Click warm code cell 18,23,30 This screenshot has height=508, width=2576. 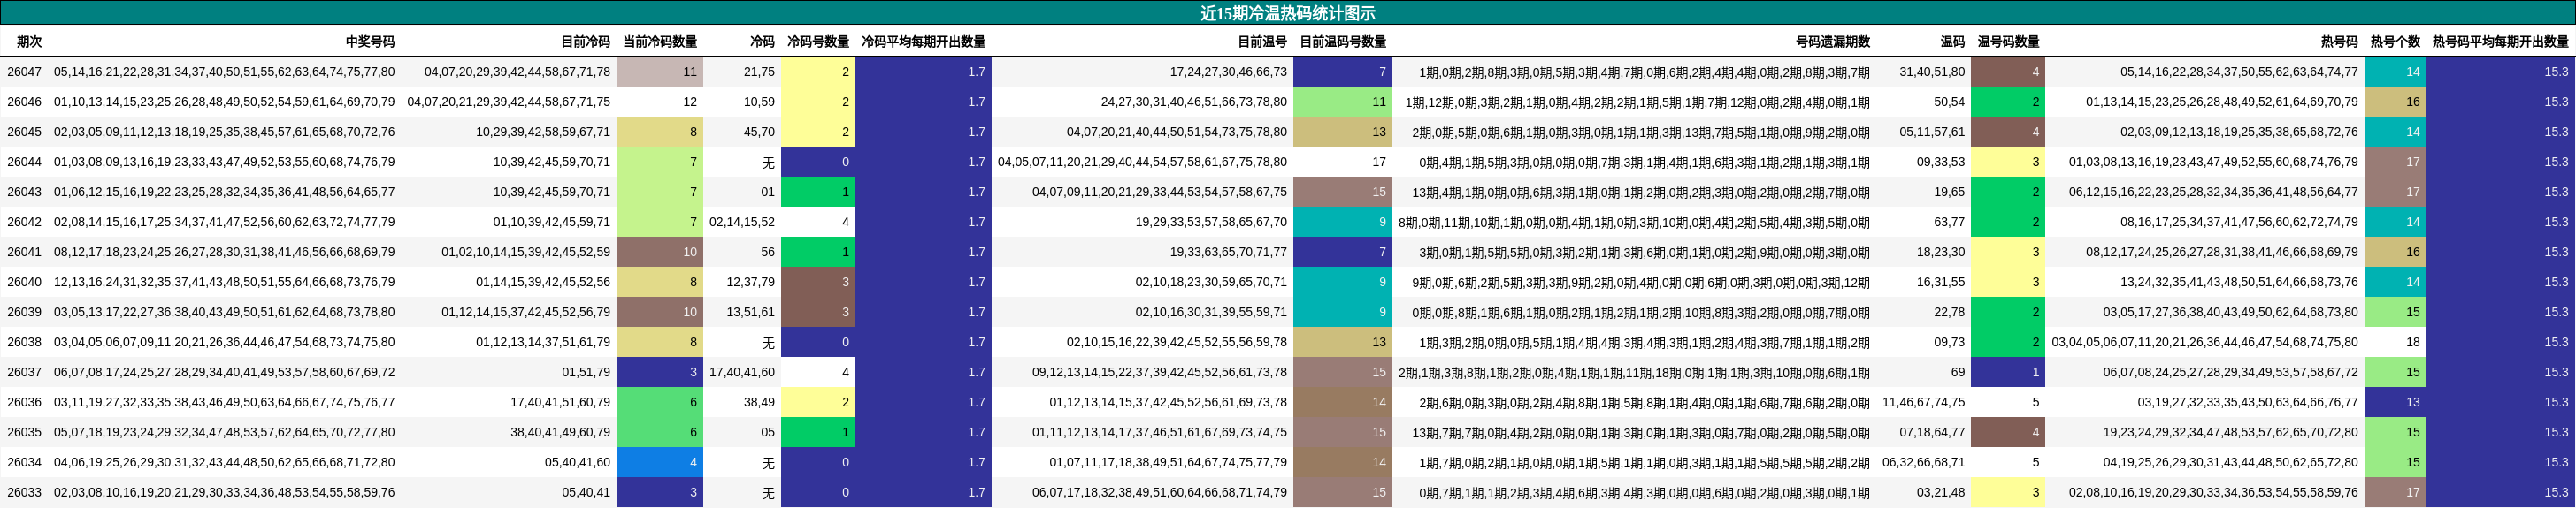[1941, 252]
